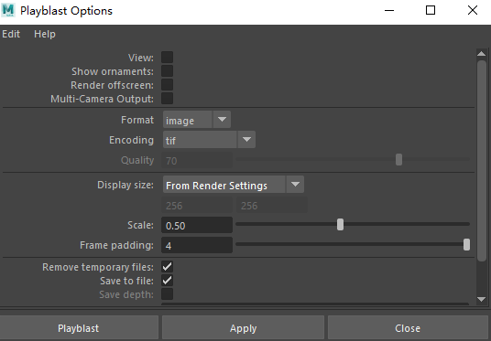Close the window with the X icon

[473, 10]
